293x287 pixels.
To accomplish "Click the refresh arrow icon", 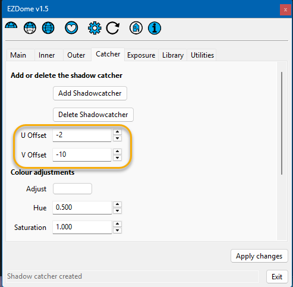I will point(113,28).
